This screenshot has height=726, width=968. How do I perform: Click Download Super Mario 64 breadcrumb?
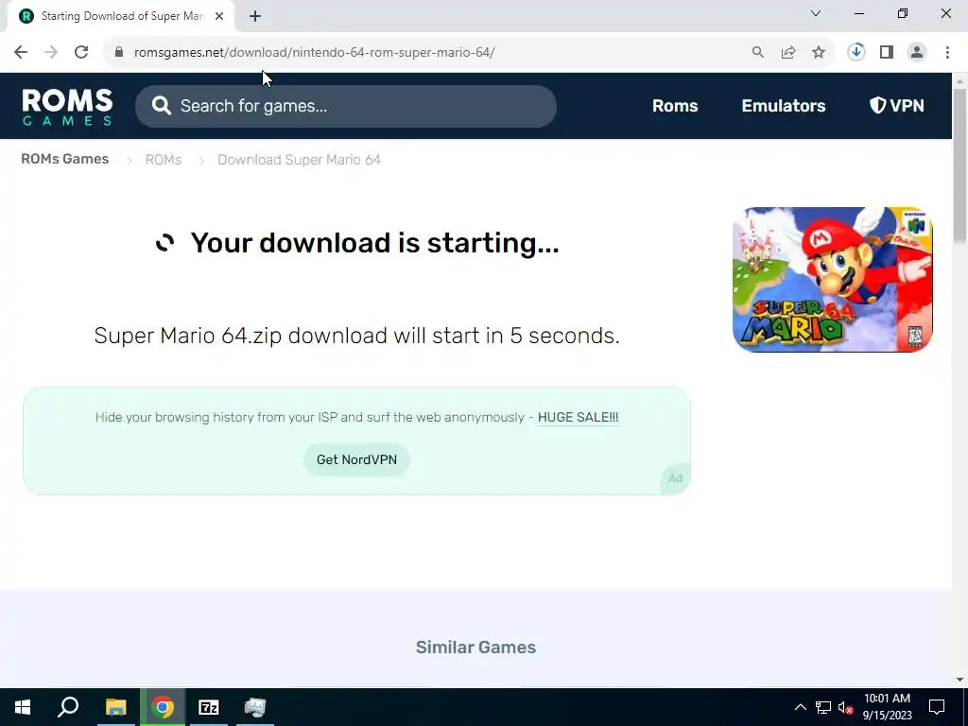click(x=299, y=160)
